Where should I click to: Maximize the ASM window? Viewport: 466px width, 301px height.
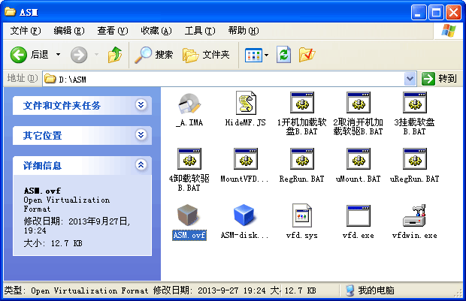[x=436, y=13]
